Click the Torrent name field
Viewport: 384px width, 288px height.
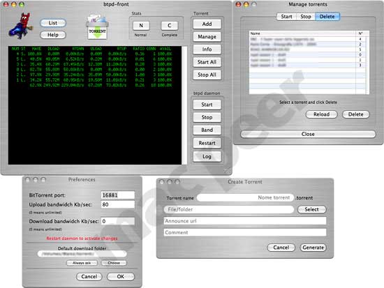pos(245,198)
